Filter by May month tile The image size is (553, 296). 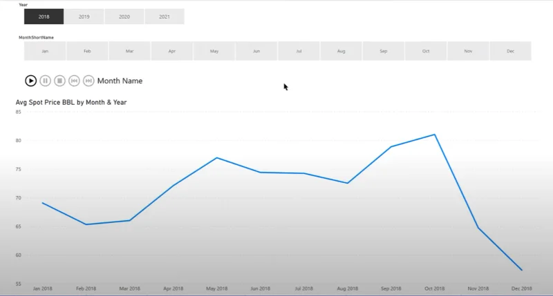[214, 51]
